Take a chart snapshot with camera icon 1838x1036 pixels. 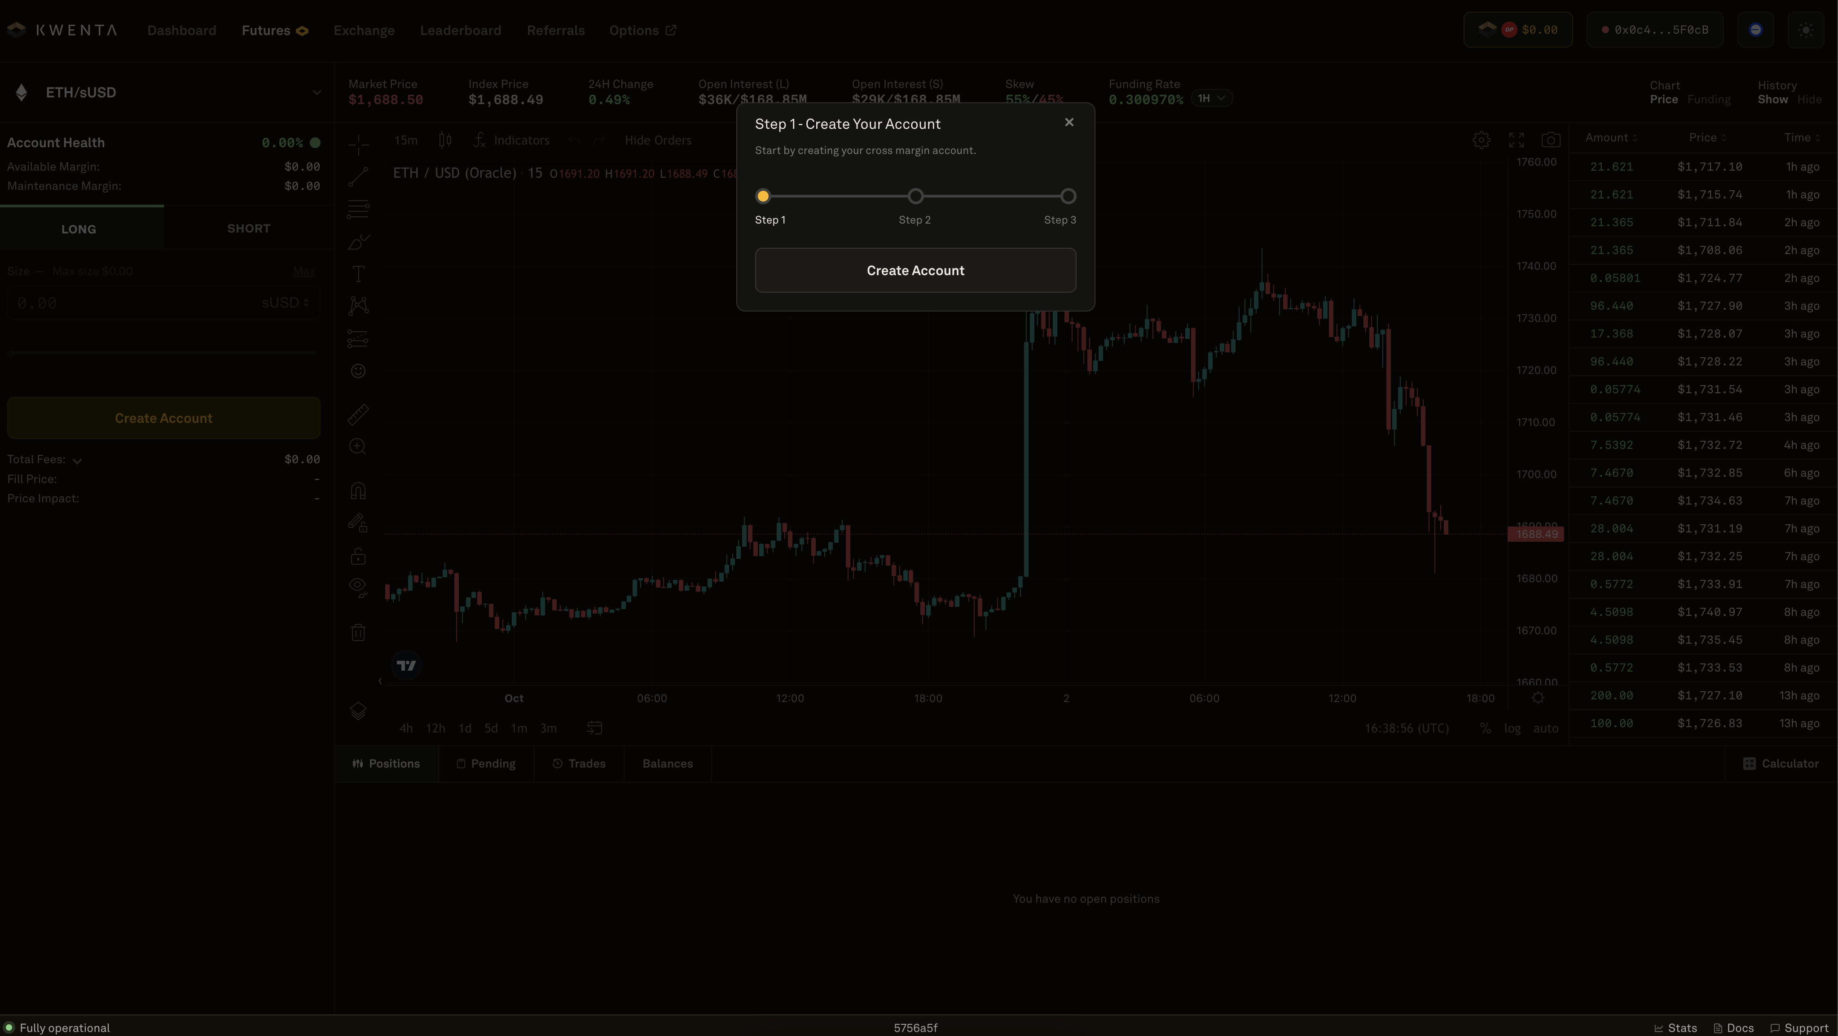click(x=1551, y=140)
